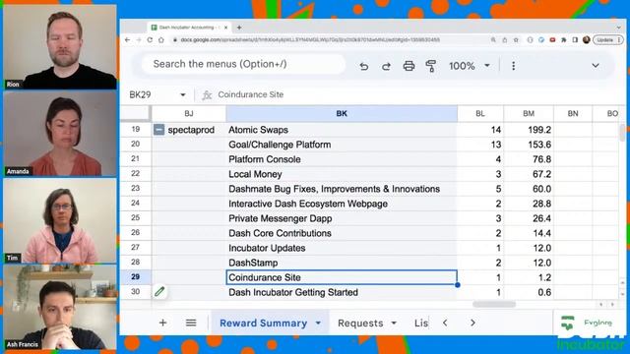The image size is (630, 354).
Task: Click the Interactive Dash Ecosystem Webpage cell
Action: pos(342,204)
